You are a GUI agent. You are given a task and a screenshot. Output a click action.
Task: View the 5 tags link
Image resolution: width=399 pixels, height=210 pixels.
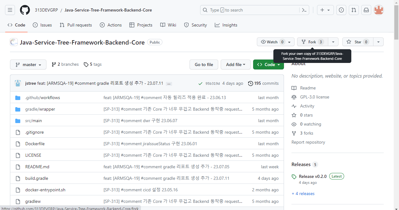tap(93, 64)
